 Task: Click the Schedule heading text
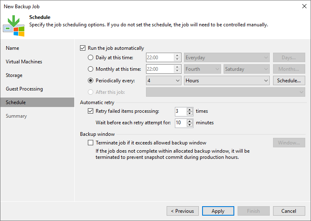click(40, 17)
